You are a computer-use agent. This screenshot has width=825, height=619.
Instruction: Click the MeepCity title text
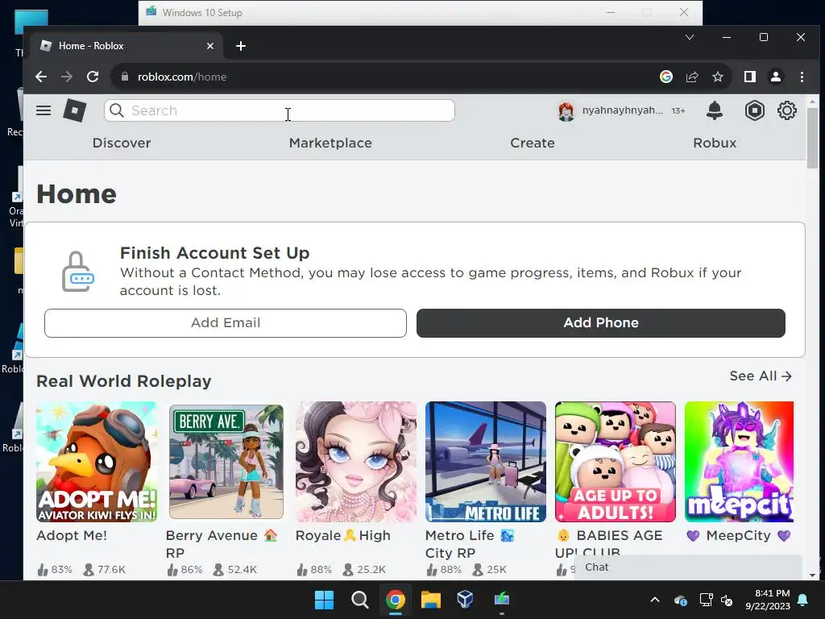point(739,536)
